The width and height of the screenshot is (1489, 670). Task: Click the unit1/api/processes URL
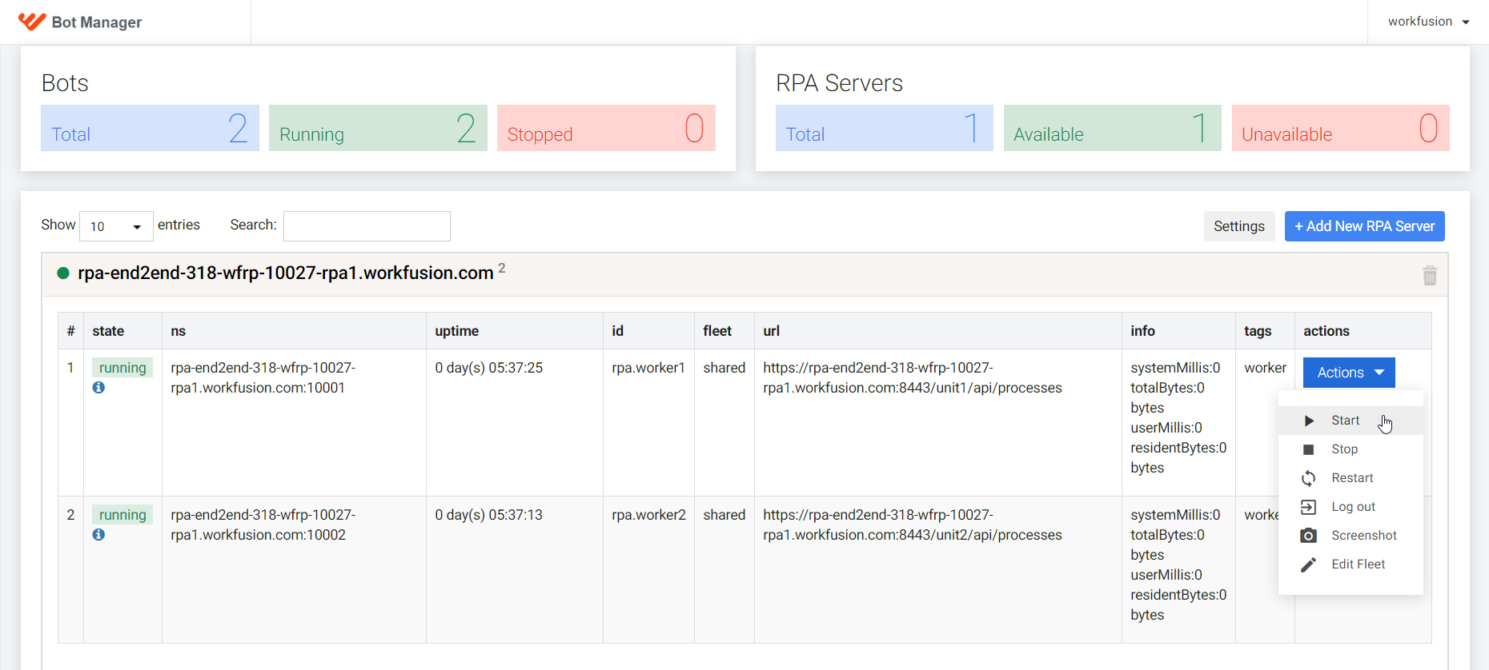pos(913,378)
